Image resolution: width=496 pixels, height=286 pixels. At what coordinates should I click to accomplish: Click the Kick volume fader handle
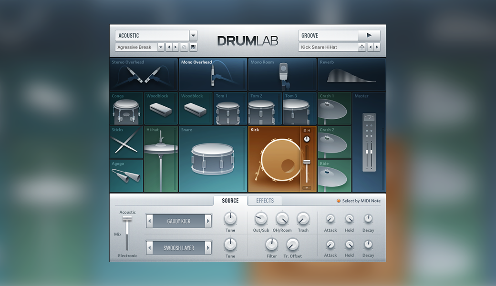coord(307,162)
